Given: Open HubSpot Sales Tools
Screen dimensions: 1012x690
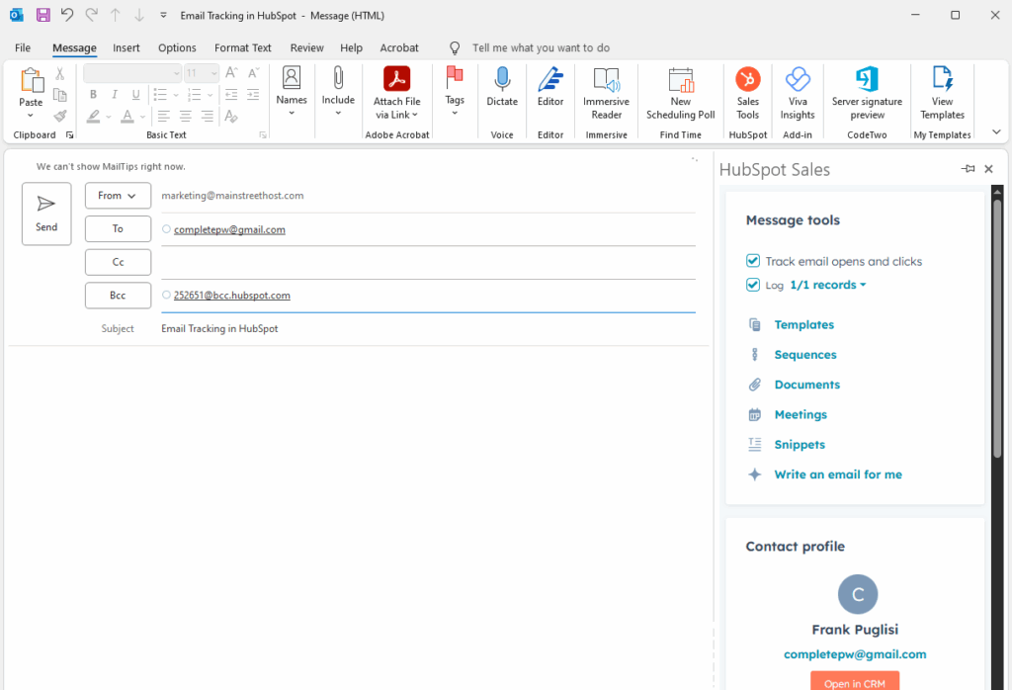Looking at the screenshot, I should (747, 94).
